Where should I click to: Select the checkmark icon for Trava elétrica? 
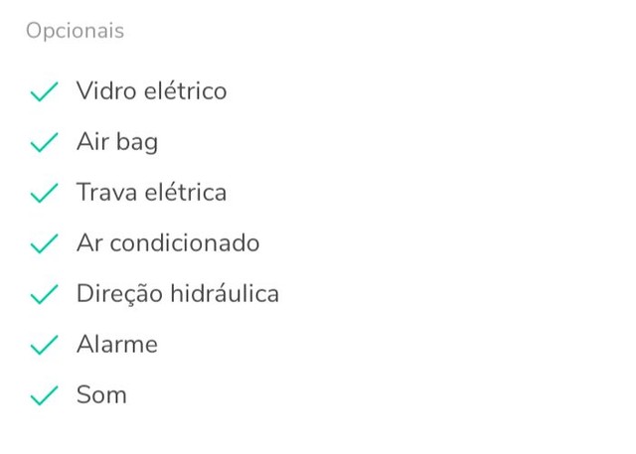click(x=45, y=194)
